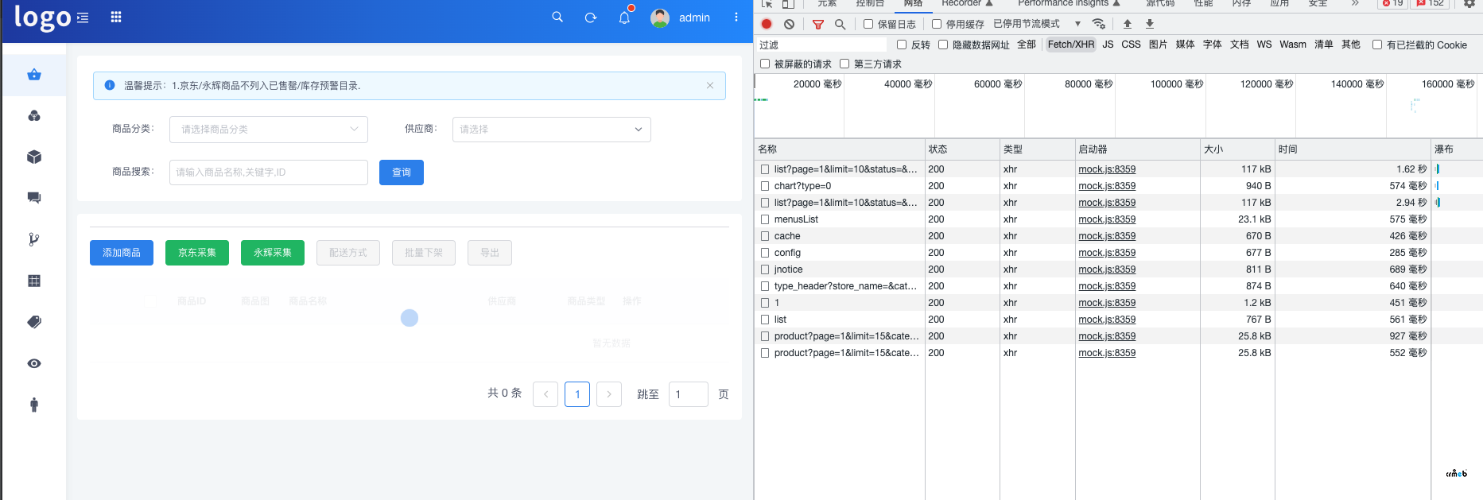
Task: Enable the 保留日志 checkbox
Action: tap(868, 24)
